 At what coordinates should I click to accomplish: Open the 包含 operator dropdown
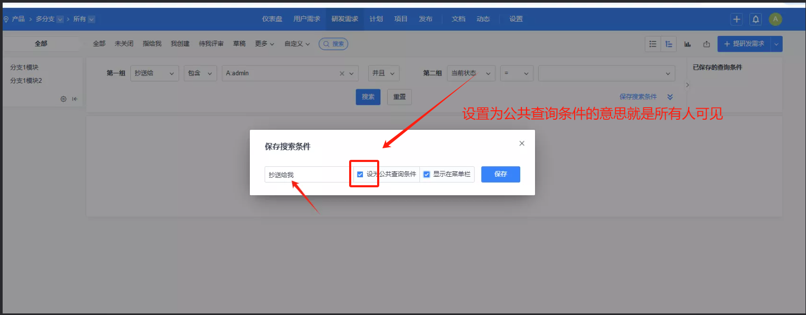[x=200, y=73]
